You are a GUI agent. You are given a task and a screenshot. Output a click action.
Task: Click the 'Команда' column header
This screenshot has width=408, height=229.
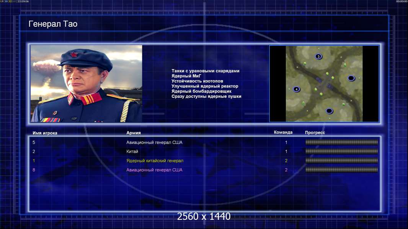tap(283, 132)
